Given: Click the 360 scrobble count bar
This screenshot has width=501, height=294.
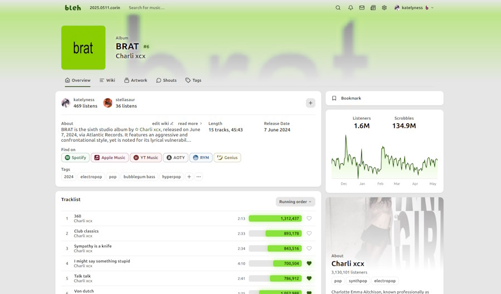Looking at the screenshot, I should tap(275, 218).
